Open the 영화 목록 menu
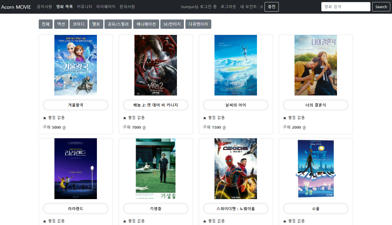 tap(64, 7)
